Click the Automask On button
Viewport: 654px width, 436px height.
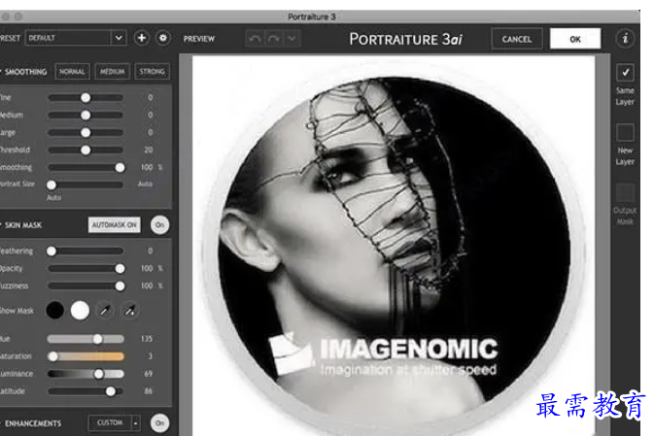[115, 224]
